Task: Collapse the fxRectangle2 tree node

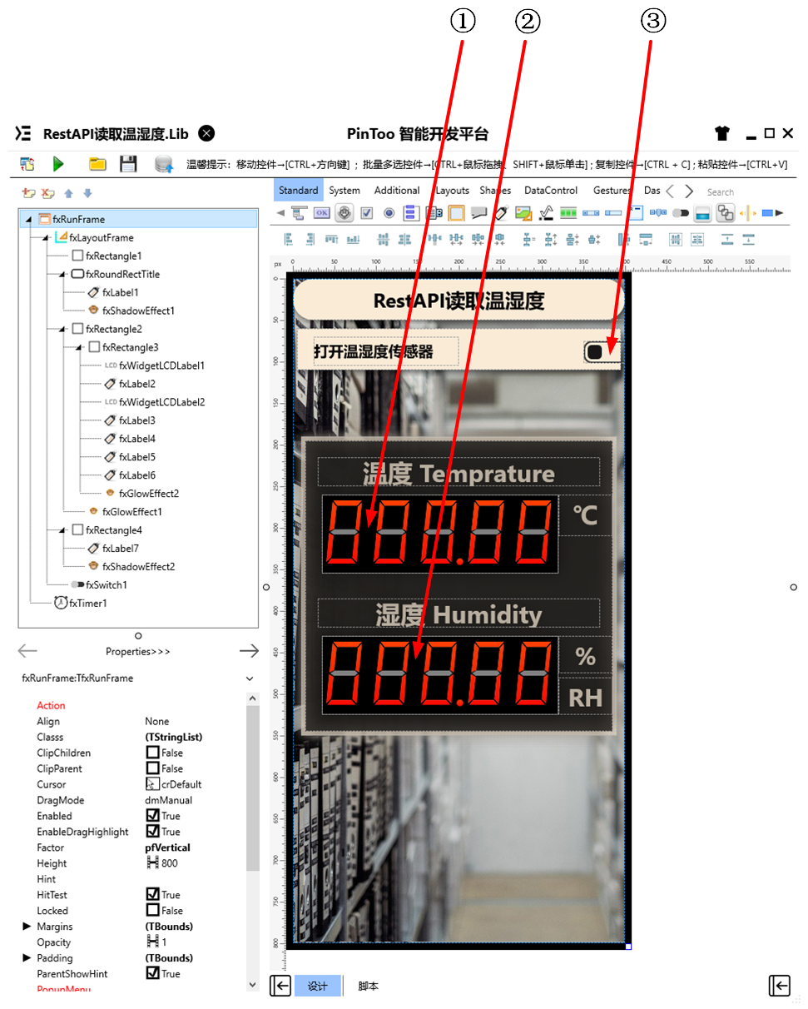Action: [62, 330]
